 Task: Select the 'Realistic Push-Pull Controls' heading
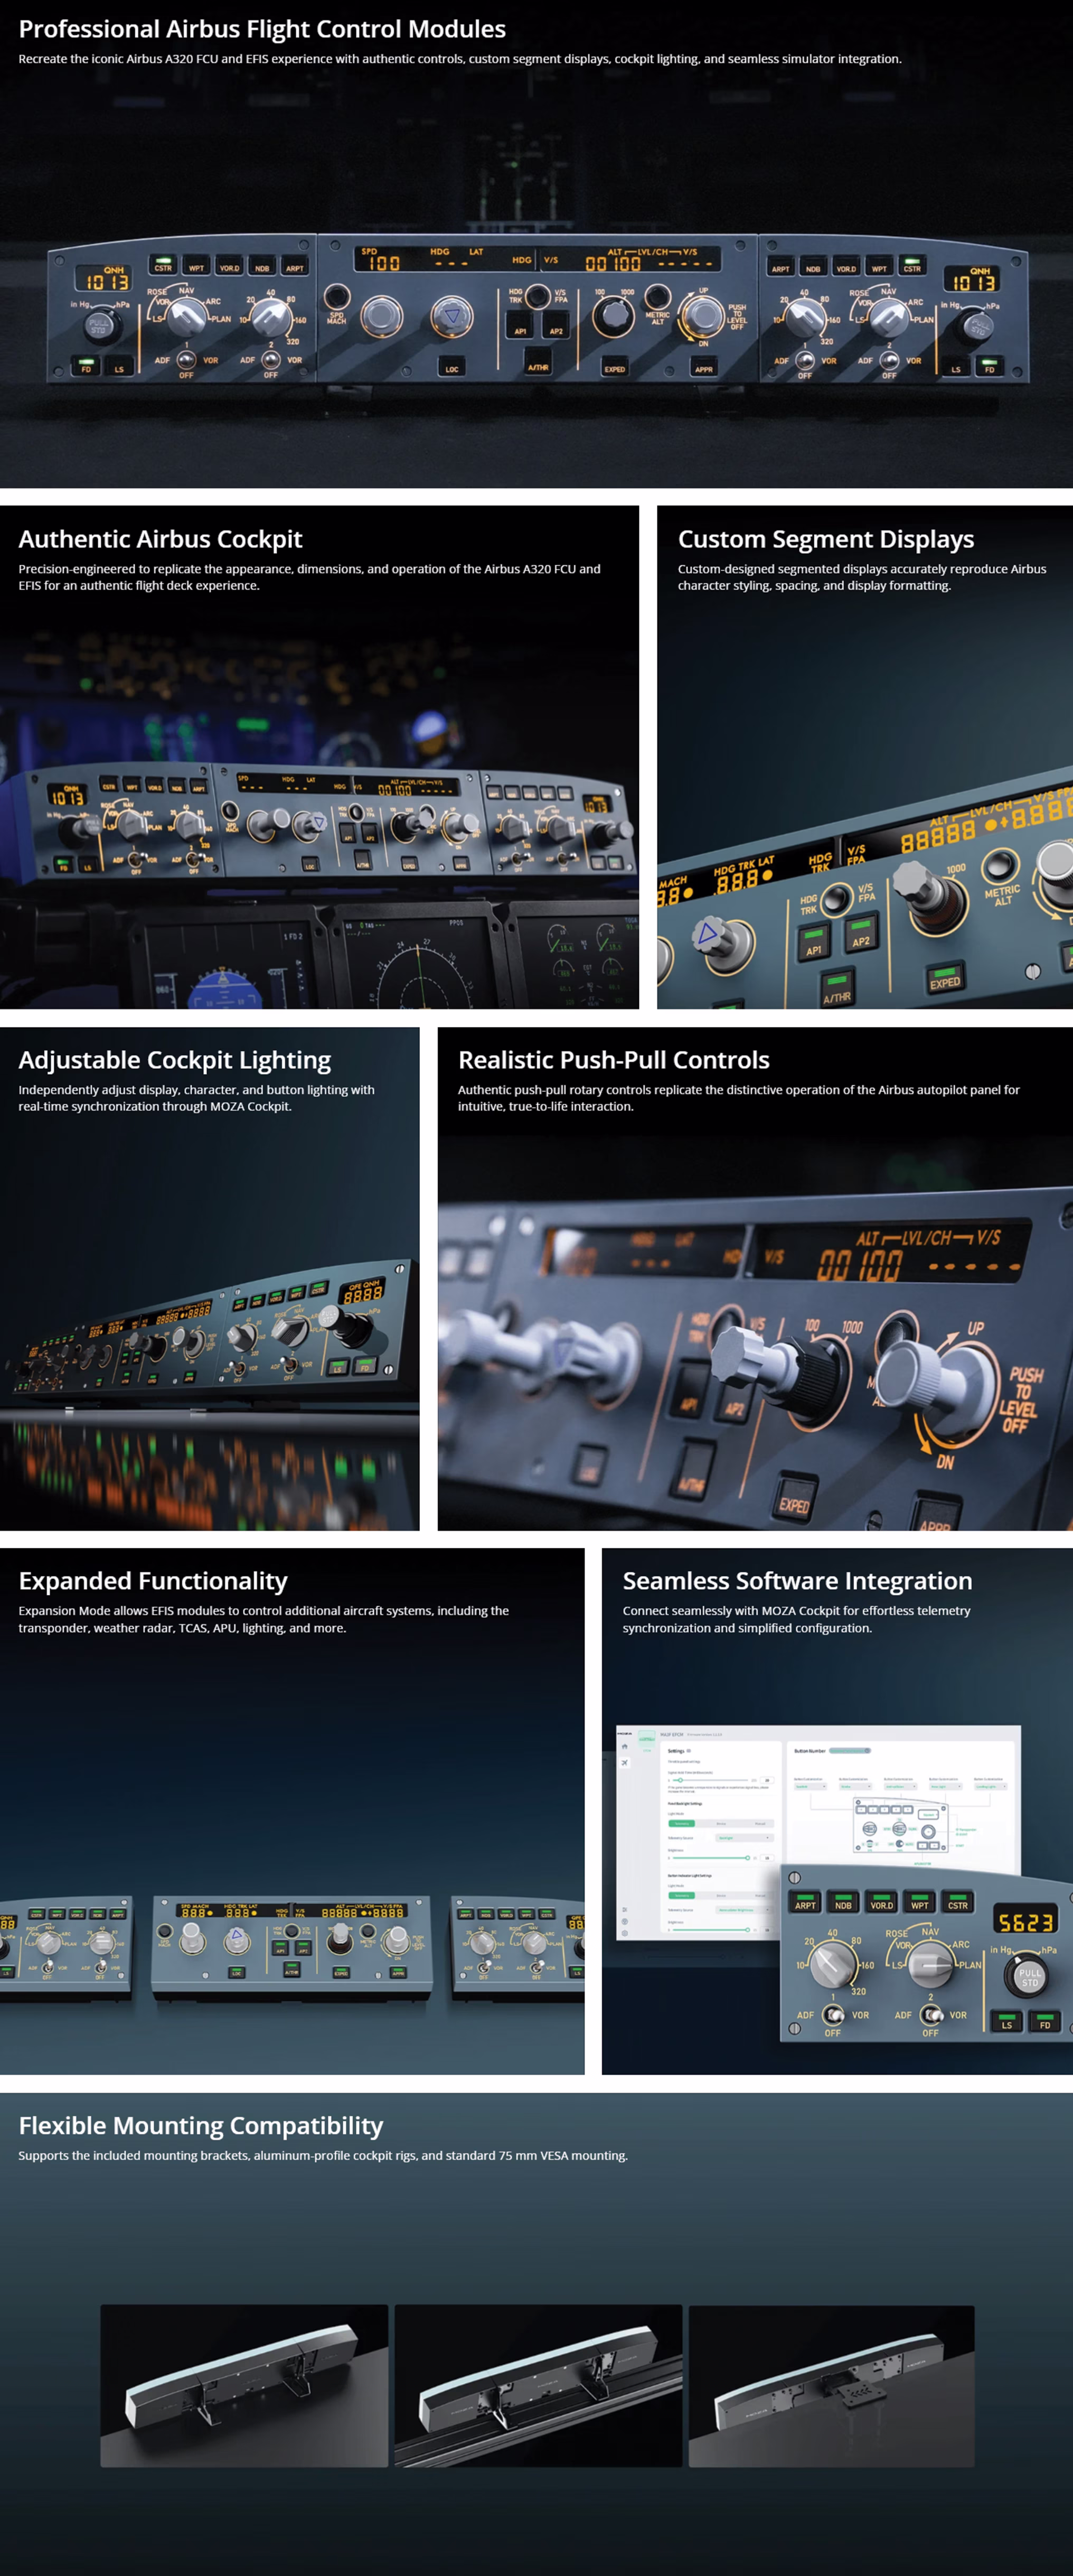[614, 1060]
